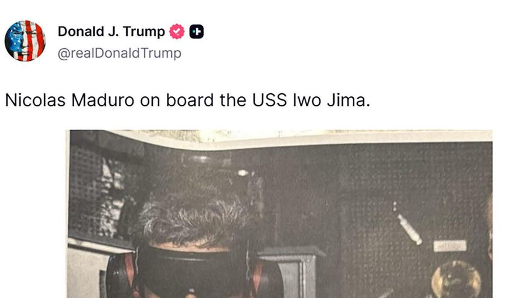
Task: Click the right ear protector in photo
Action: tap(267, 278)
